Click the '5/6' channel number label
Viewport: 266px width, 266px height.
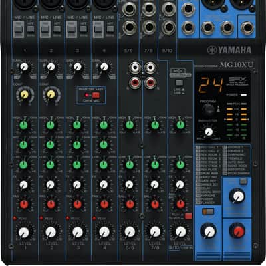pos(128,51)
